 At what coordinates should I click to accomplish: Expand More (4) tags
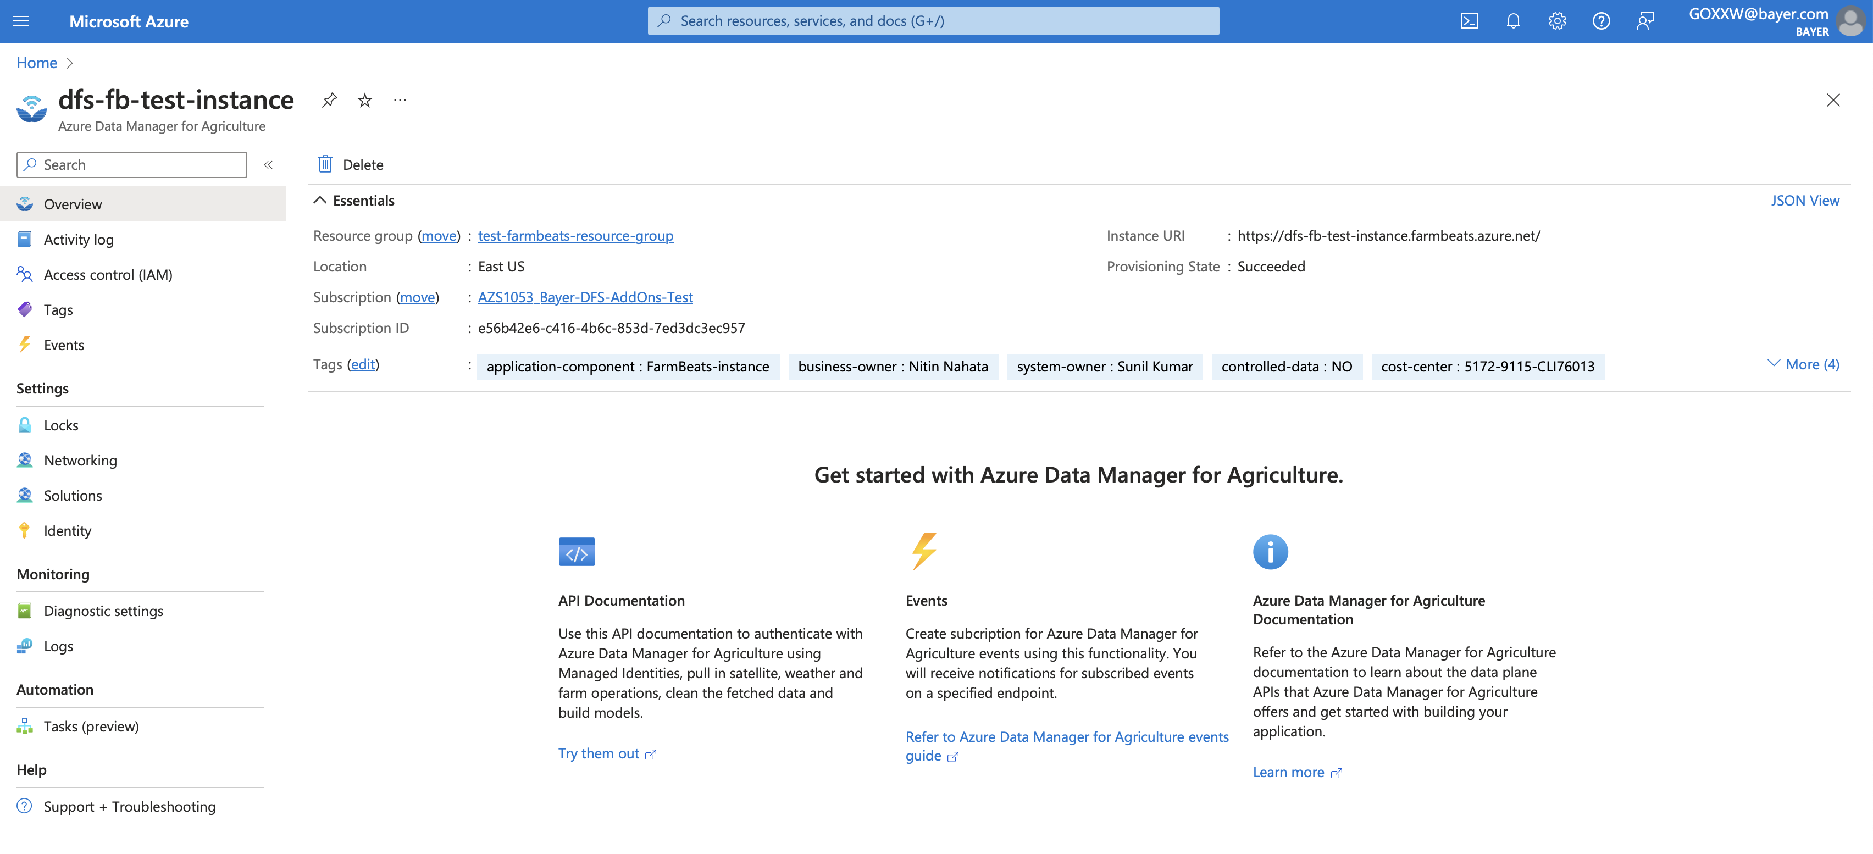tap(1804, 364)
